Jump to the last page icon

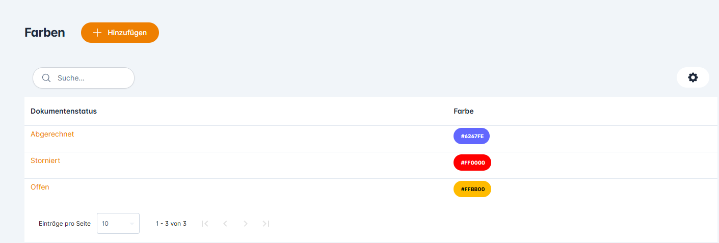(x=265, y=224)
